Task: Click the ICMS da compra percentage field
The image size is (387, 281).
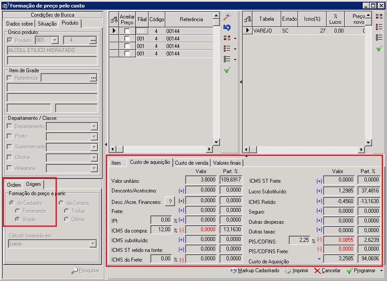Action: coord(161,229)
